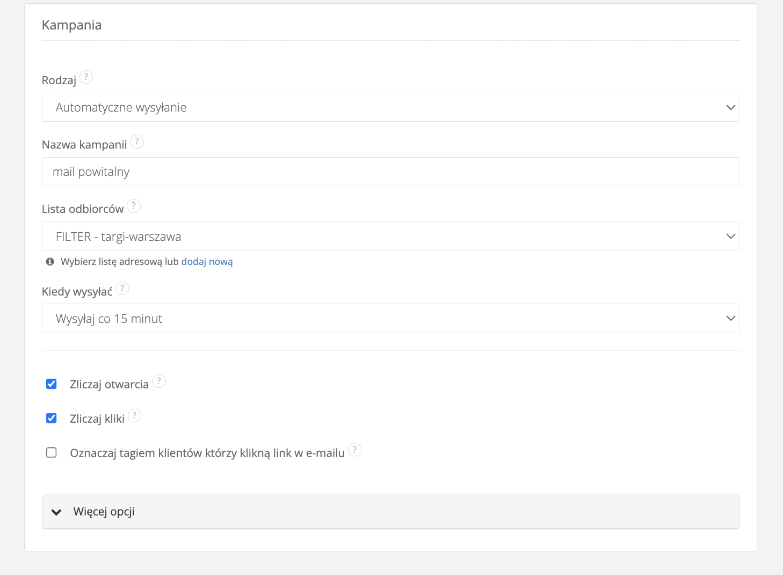Open the Kiedy wysyłać dropdown
This screenshot has height=575, width=783.
(390, 319)
